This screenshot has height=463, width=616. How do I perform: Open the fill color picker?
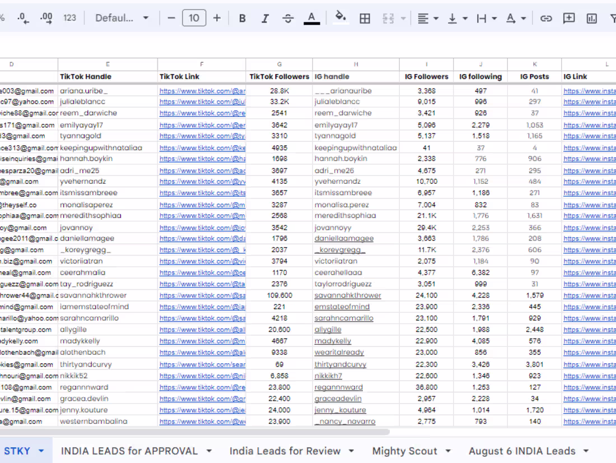(340, 17)
